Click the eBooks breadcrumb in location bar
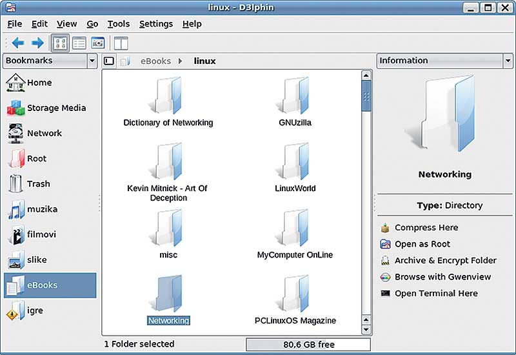Image resolution: width=516 pixels, height=355 pixels. pyautogui.click(x=155, y=61)
